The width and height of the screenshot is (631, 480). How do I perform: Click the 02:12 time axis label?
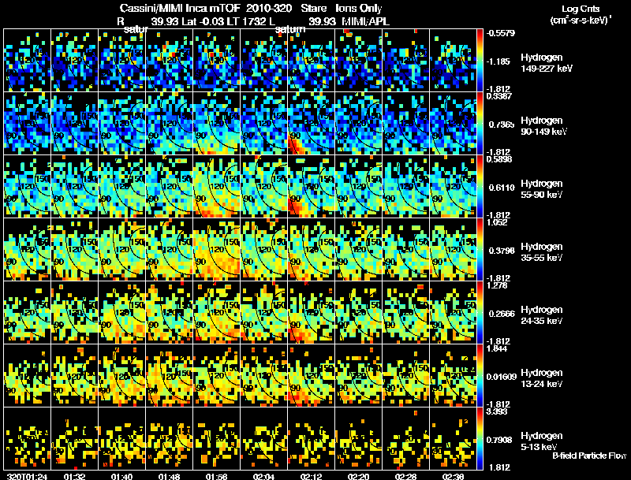[x=311, y=477]
